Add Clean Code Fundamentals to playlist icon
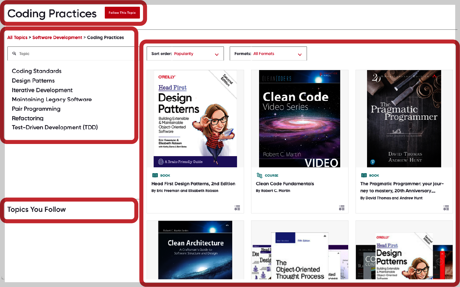Image resolution: width=460 pixels, height=287 pixels. tap(342, 208)
